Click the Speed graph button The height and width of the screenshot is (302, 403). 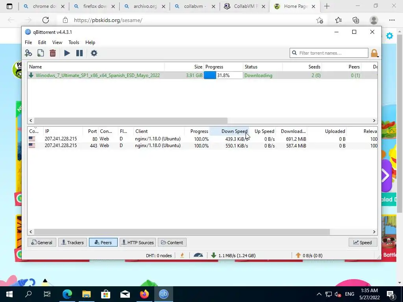(362, 242)
